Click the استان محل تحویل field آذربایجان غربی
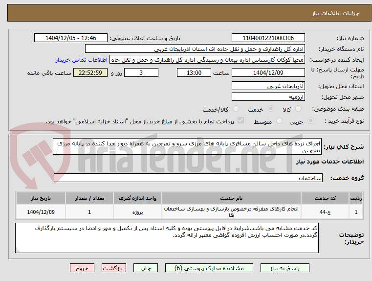 click(268, 86)
